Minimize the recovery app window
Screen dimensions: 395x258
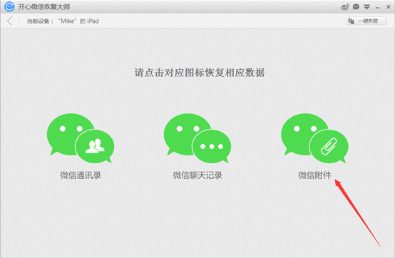[377, 8]
